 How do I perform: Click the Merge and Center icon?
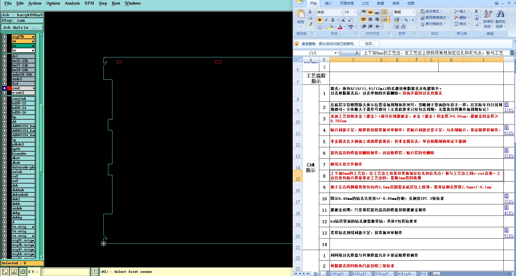click(x=384, y=19)
